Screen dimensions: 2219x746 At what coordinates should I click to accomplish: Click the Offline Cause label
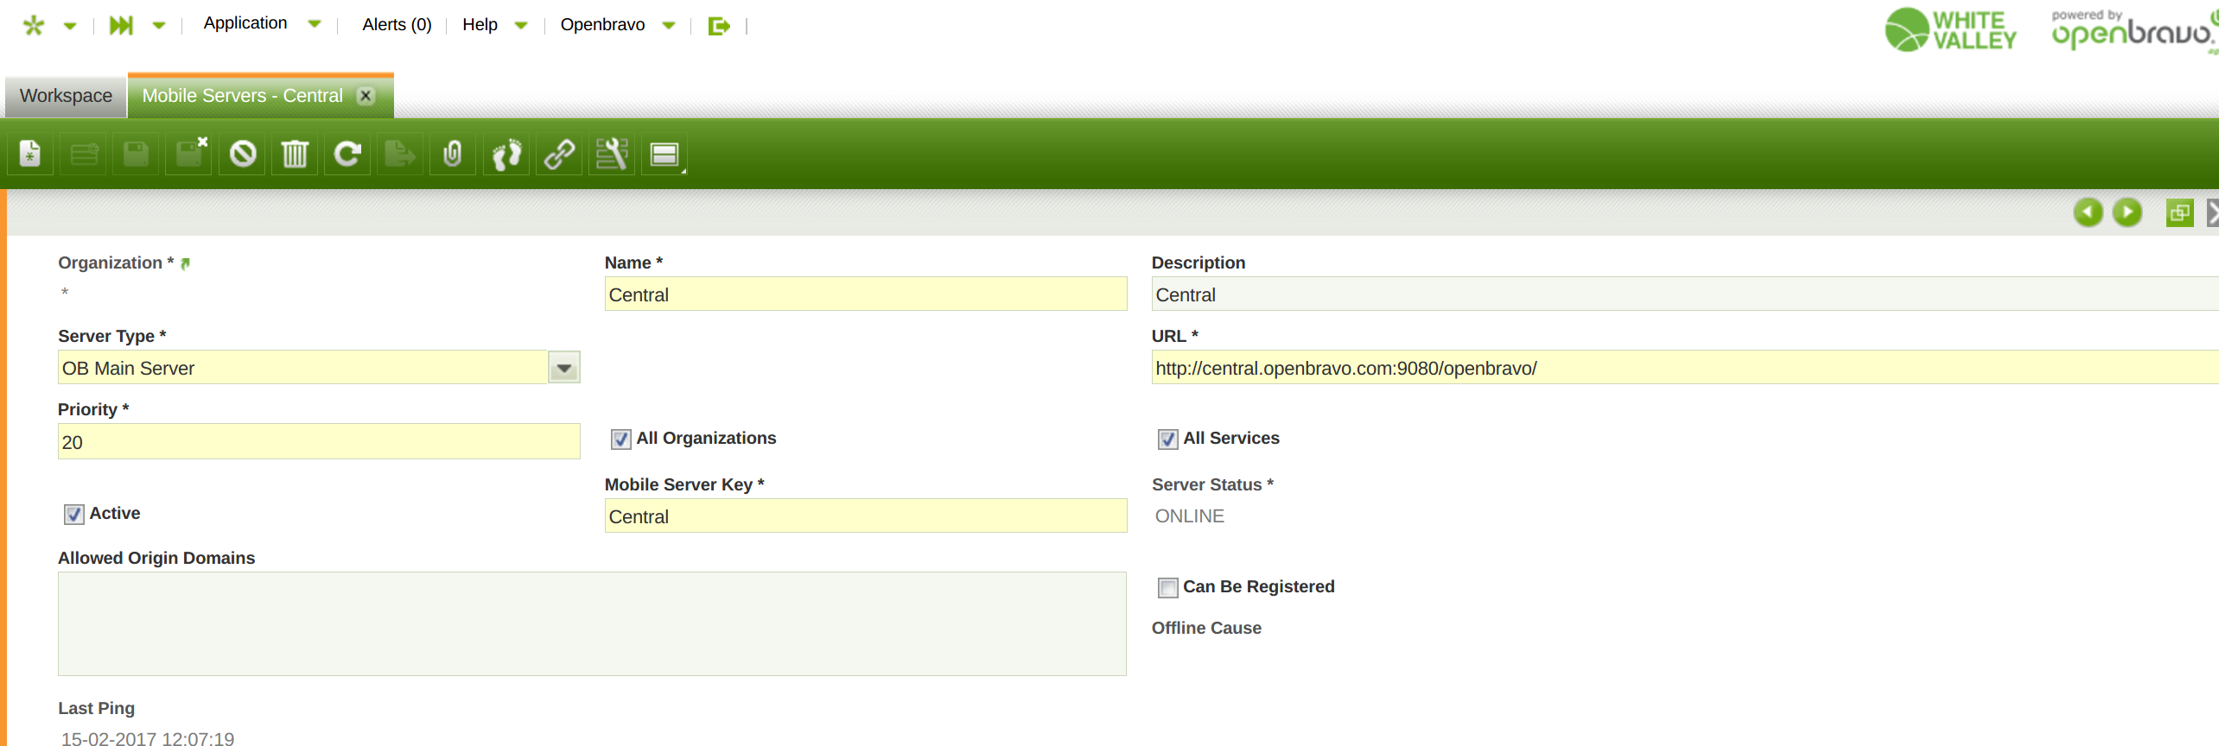tap(1206, 628)
